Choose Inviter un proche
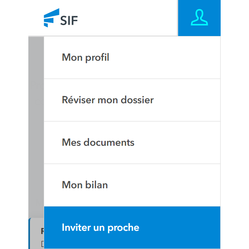249x249 pixels. point(100,228)
